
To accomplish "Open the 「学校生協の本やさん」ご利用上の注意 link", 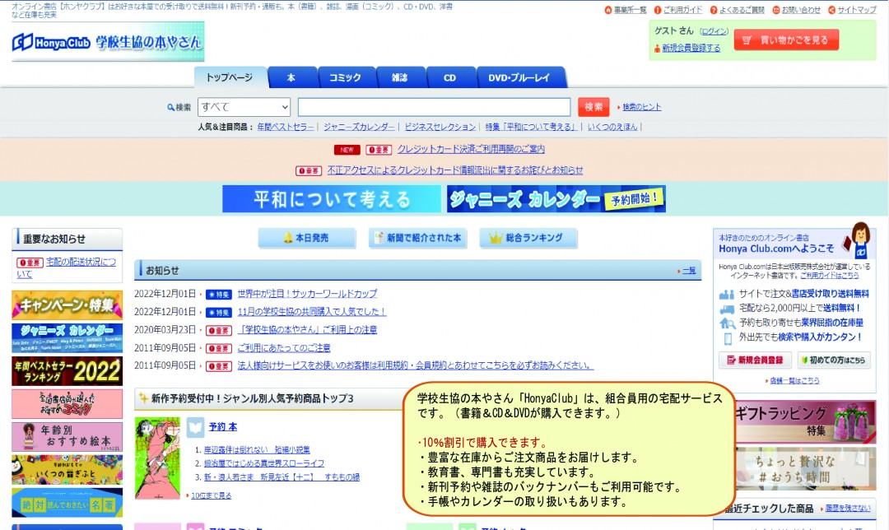I will tap(307, 330).
